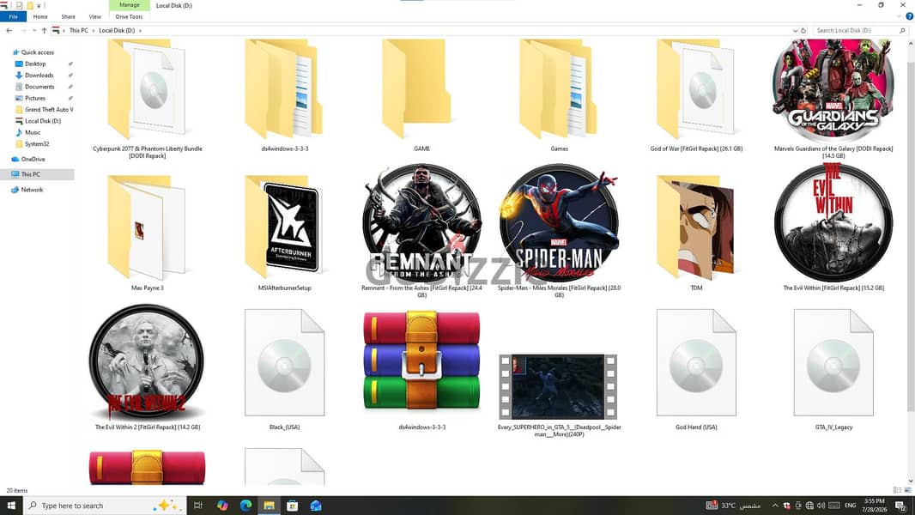Open Local Disk (D:) in the navigation pane

click(x=43, y=121)
